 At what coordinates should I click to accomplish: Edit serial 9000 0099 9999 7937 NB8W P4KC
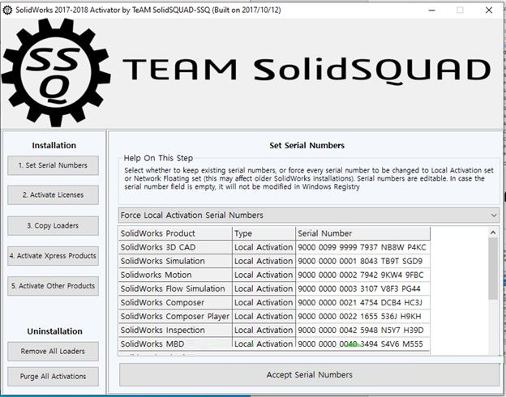[362, 247]
